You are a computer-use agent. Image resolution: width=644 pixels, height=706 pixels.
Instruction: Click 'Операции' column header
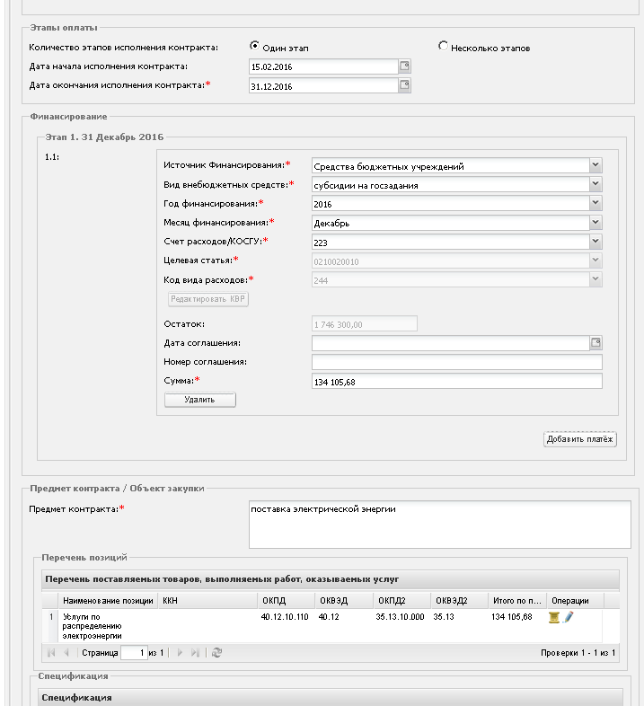click(575, 601)
